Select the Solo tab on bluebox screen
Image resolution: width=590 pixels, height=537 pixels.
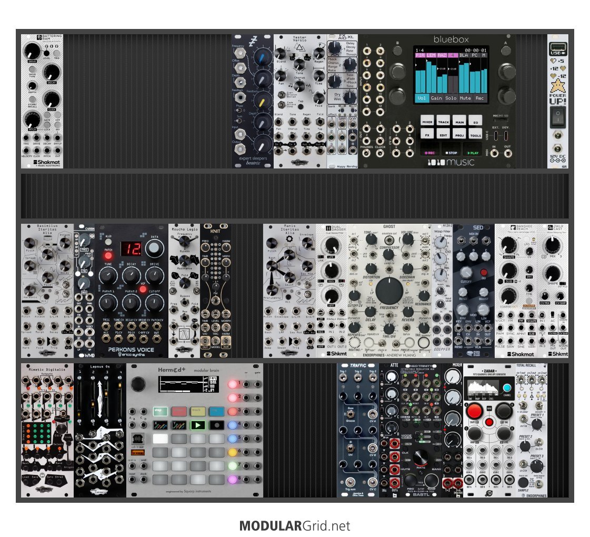point(451,98)
